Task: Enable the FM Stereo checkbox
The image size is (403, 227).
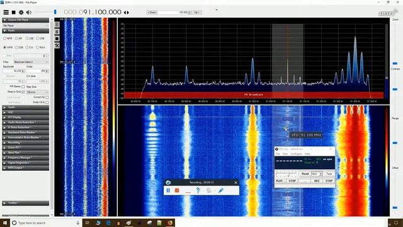Action: coord(23,87)
